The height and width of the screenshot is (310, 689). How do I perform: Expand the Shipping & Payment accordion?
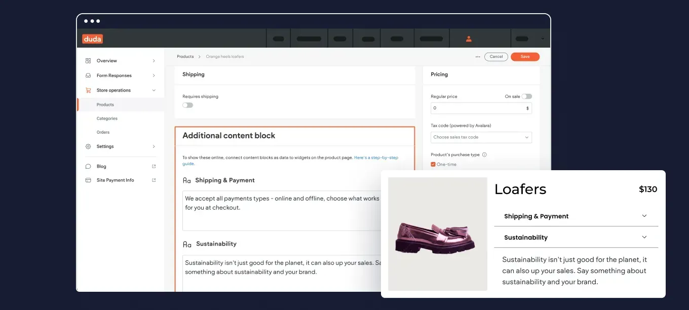click(x=576, y=216)
